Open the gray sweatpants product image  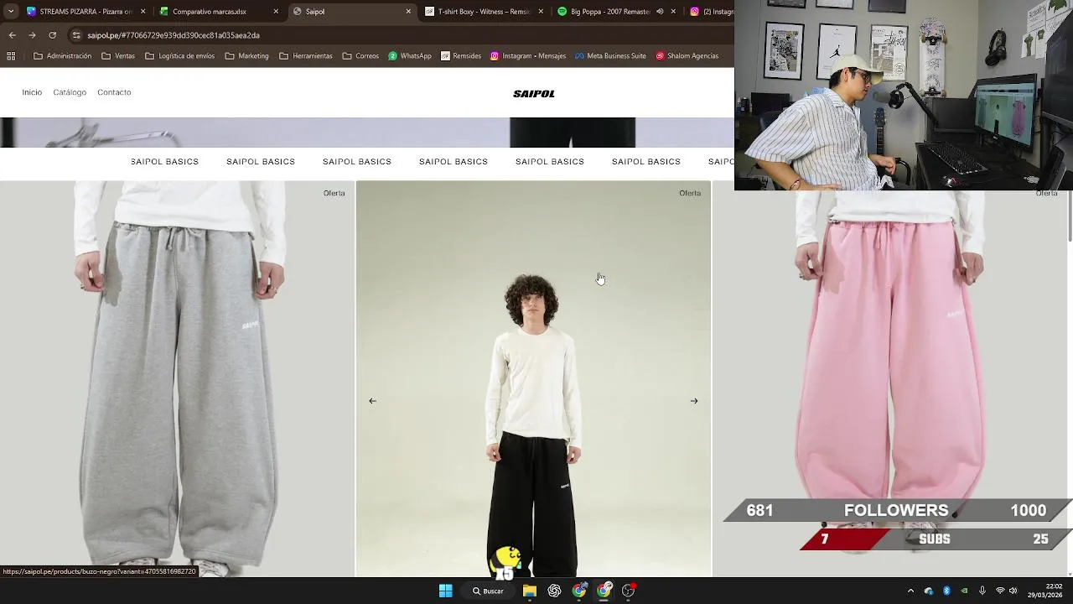tap(177, 379)
